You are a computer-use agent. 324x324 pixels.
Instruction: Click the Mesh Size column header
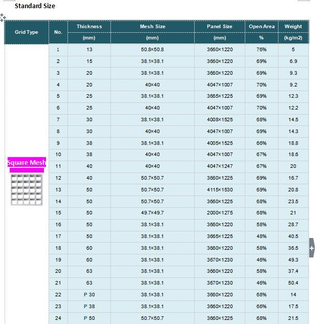[x=152, y=27]
